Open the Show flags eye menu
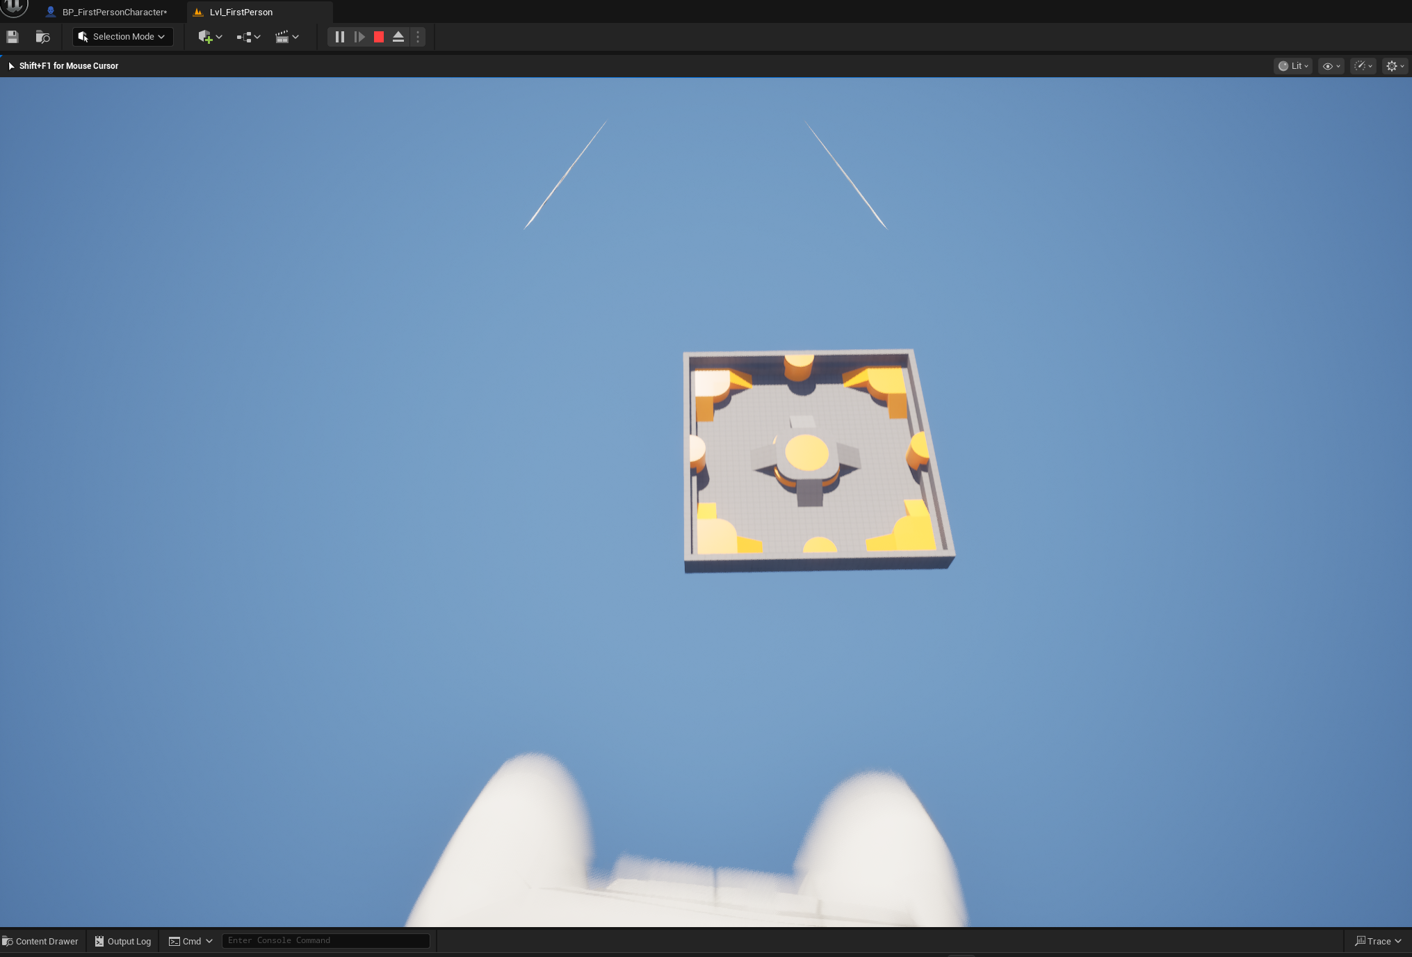The width and height of the screenshot is (1412, 957). click(1331, 66)
